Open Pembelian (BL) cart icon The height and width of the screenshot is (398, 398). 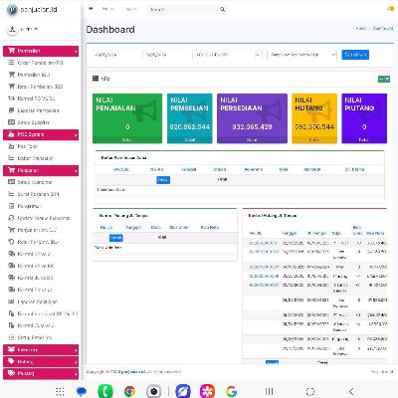11,75
